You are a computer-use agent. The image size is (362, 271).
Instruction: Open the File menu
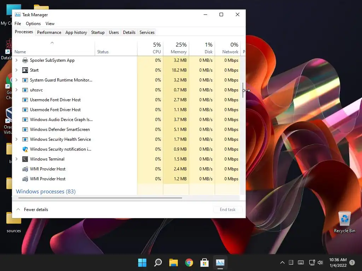(x=18, y=24)
